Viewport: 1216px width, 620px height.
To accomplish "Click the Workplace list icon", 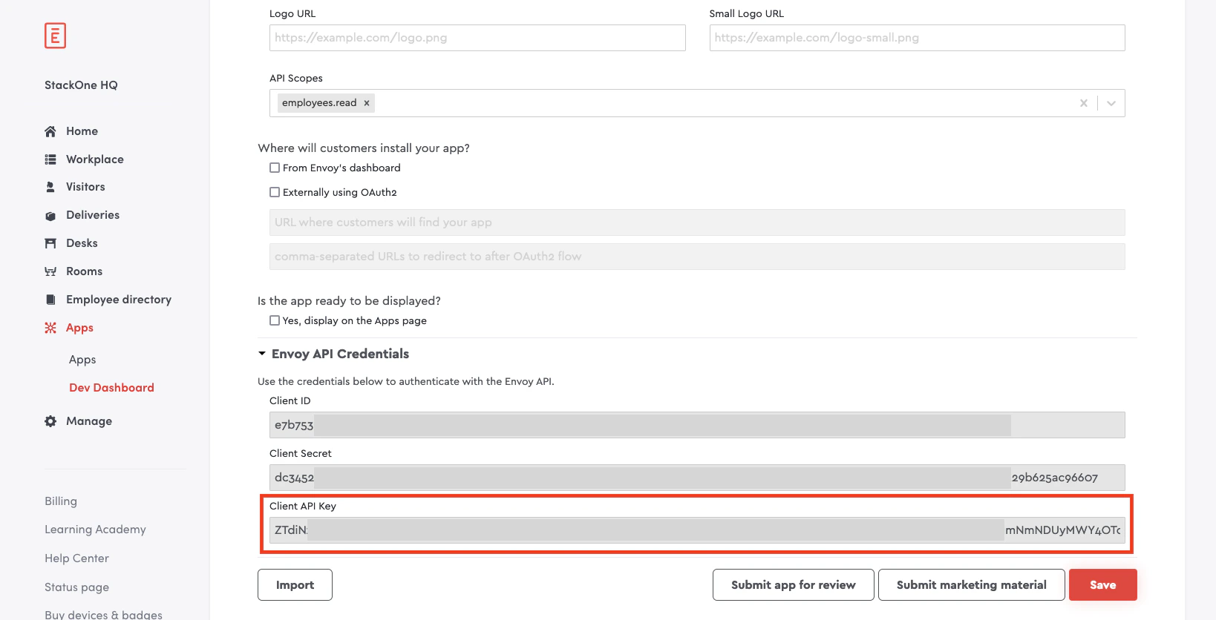I will [x=50, y=159].
